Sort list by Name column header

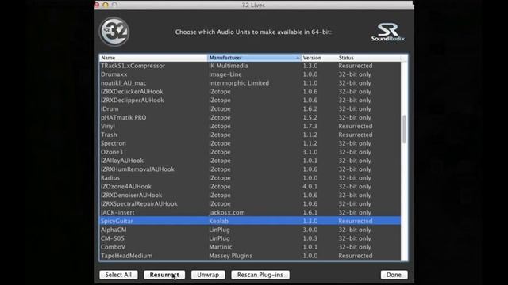click(153, 58)
